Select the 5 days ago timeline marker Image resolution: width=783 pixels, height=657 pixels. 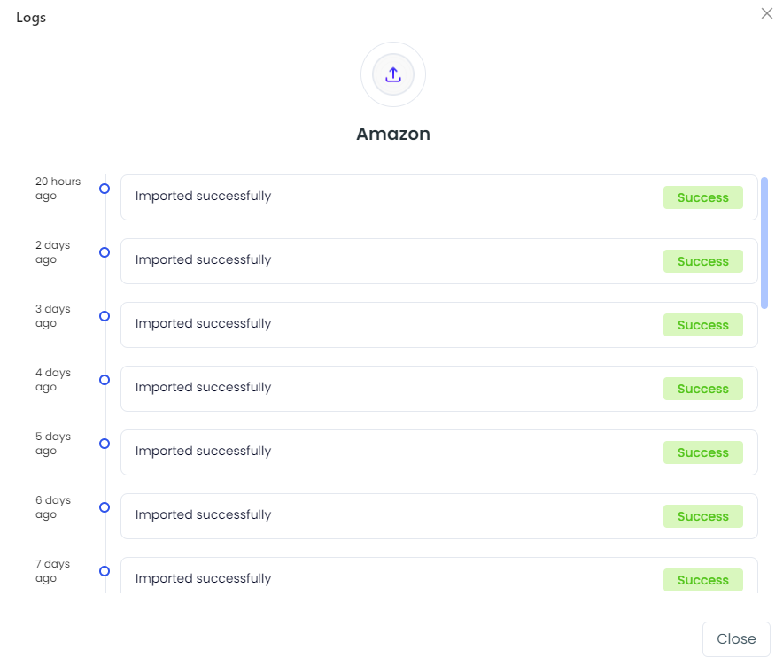click(105, 444)
